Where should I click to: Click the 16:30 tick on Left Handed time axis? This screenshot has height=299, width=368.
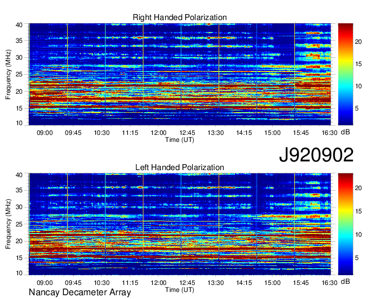(330, 283)
